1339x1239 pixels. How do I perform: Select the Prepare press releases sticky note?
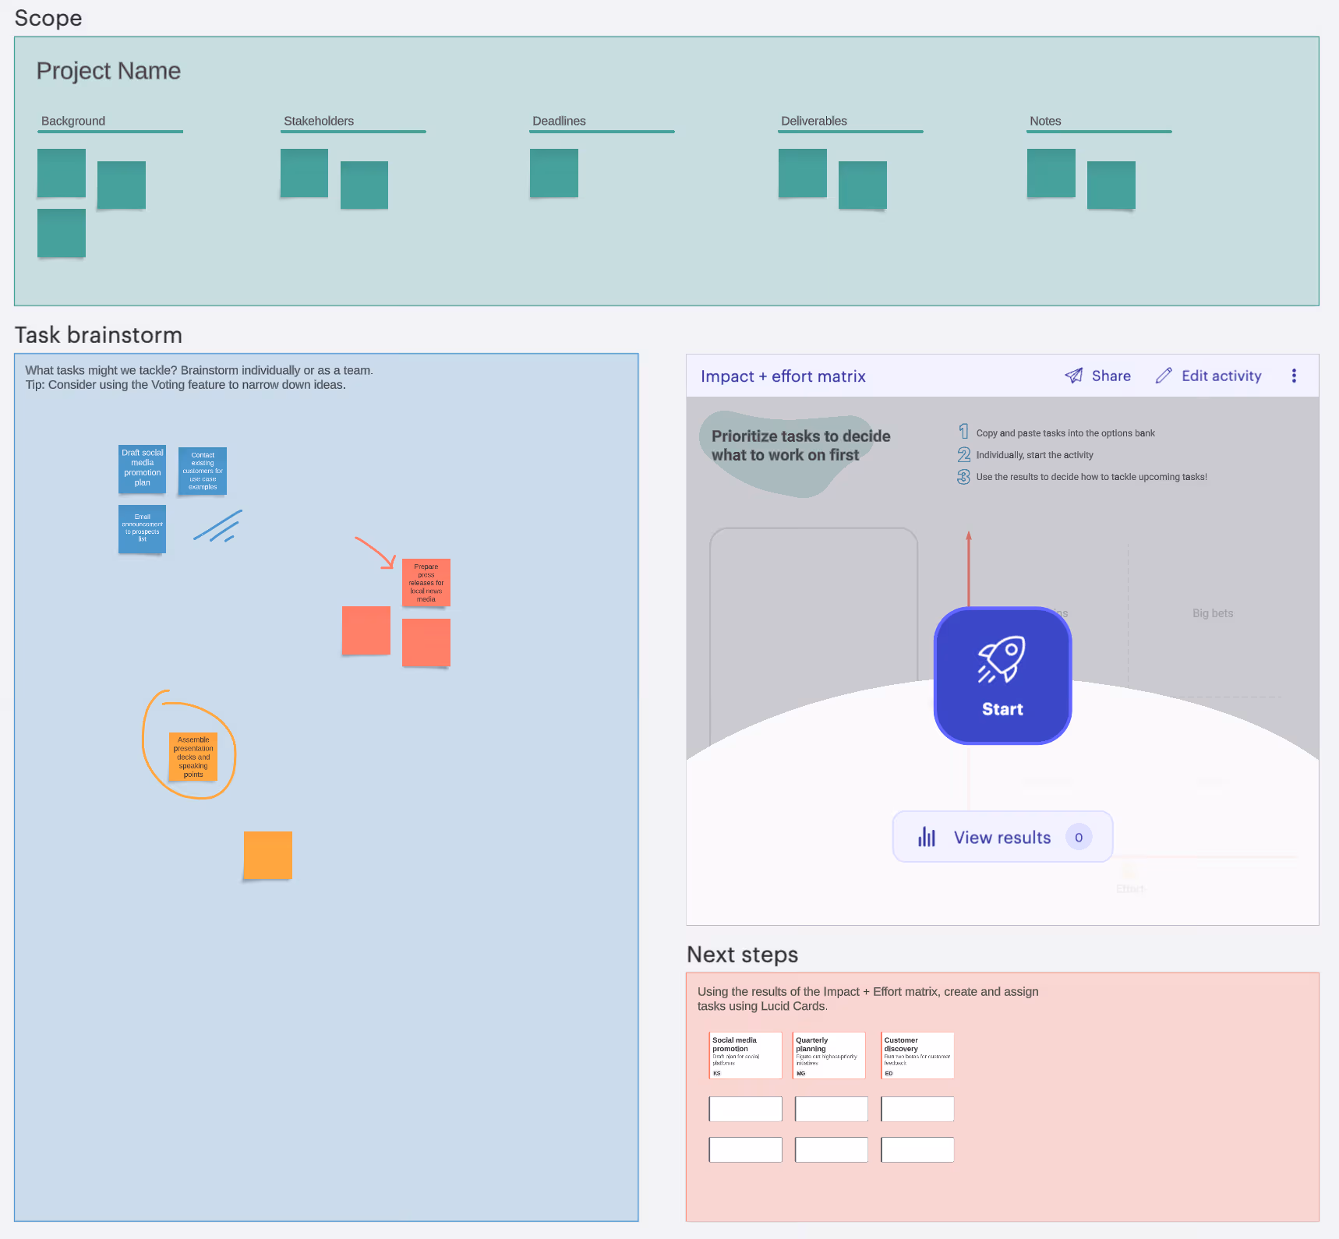(426, 582)
